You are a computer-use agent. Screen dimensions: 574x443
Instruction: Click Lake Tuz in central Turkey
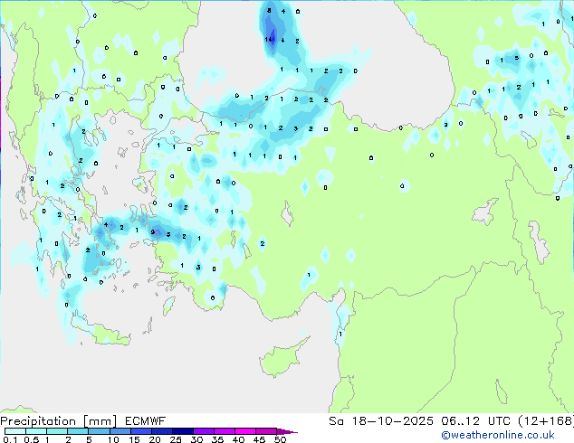pyautogui.click(x=287, y=214)
